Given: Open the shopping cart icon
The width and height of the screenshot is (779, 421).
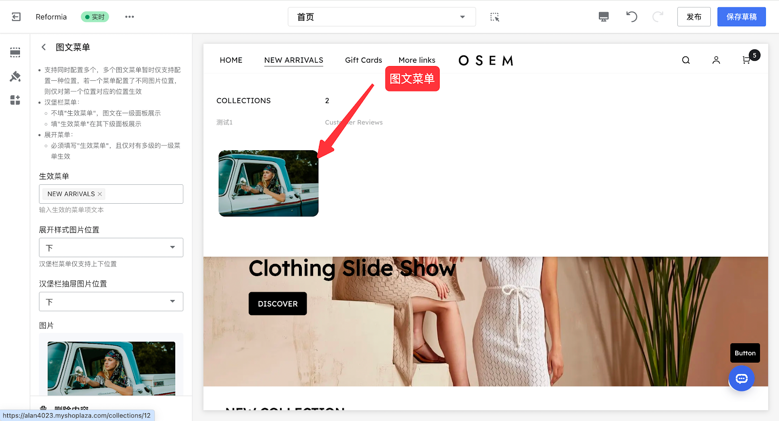Looking at the screenshot, I should 746,60.
